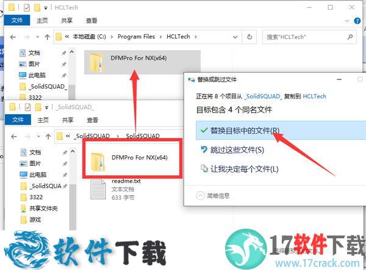
Task: Open address bar history dropdown in HCLTech window
Action: (235, 37)
